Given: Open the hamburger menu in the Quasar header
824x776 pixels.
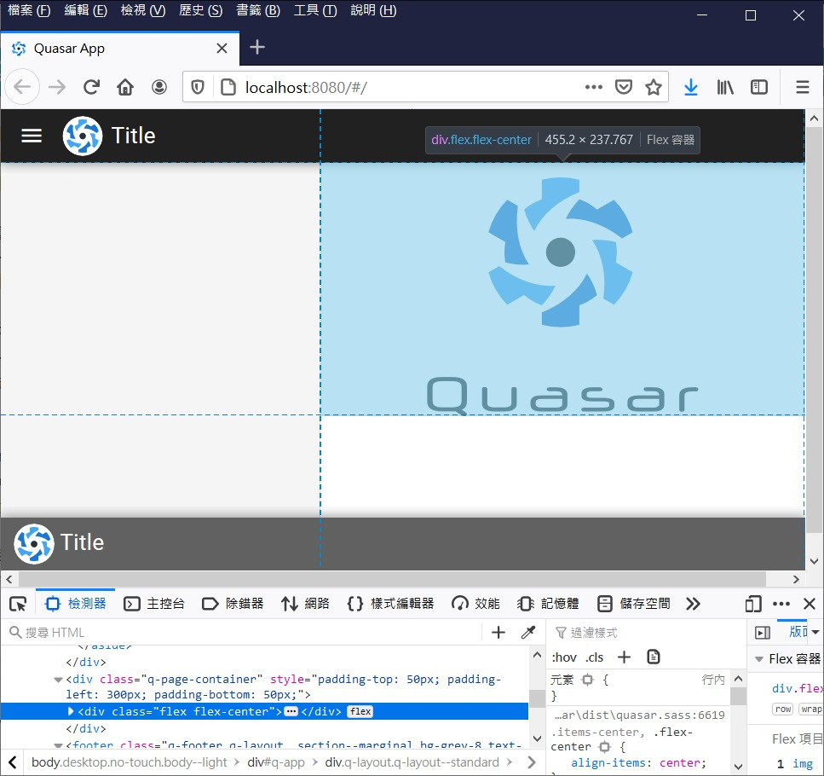Looking at the screenshot, I should 31,136.
